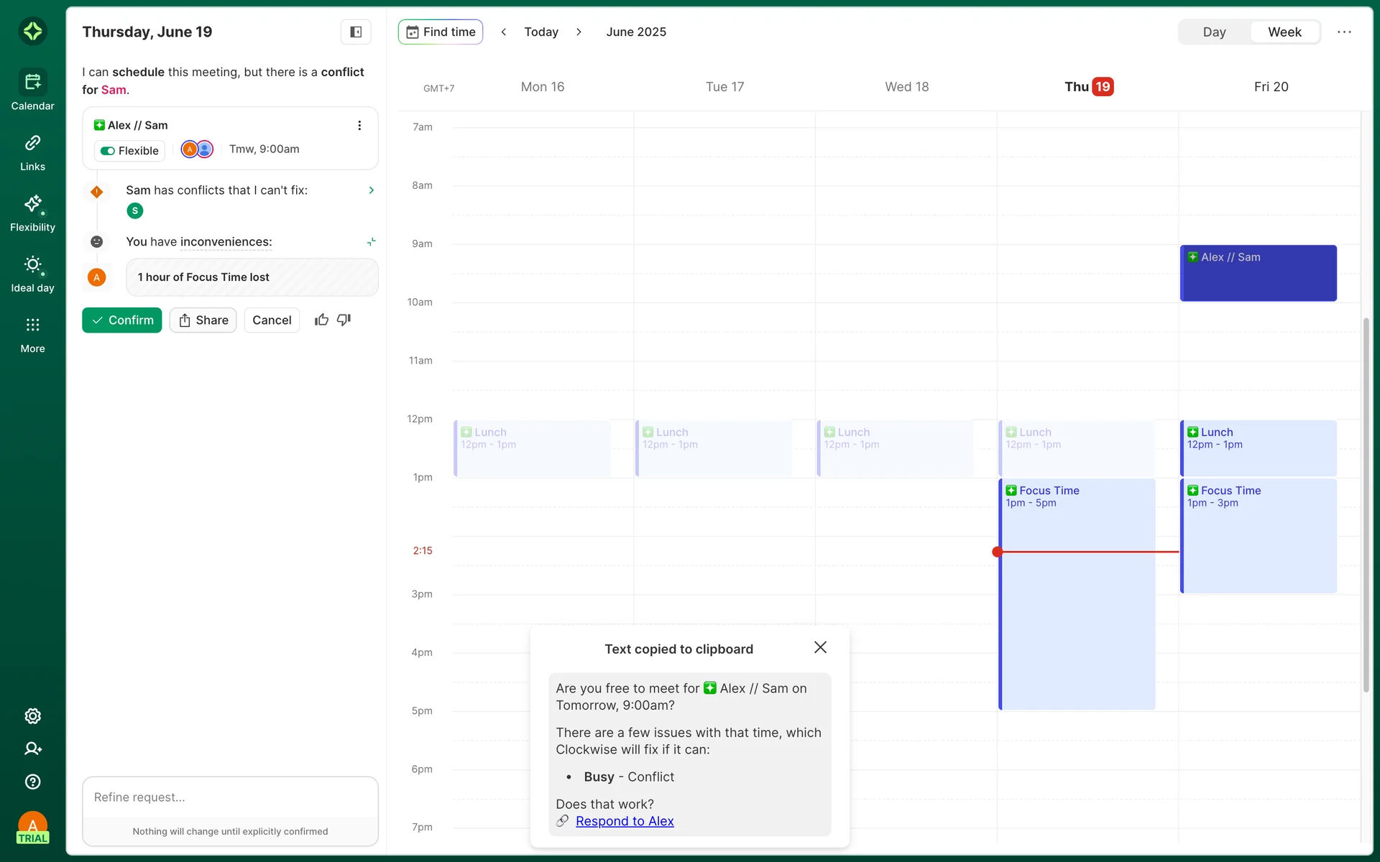Click the Respond to Alex link

(x=624, y=821)
